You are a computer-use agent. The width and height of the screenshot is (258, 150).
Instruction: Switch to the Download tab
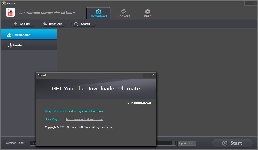pos(99,13)
